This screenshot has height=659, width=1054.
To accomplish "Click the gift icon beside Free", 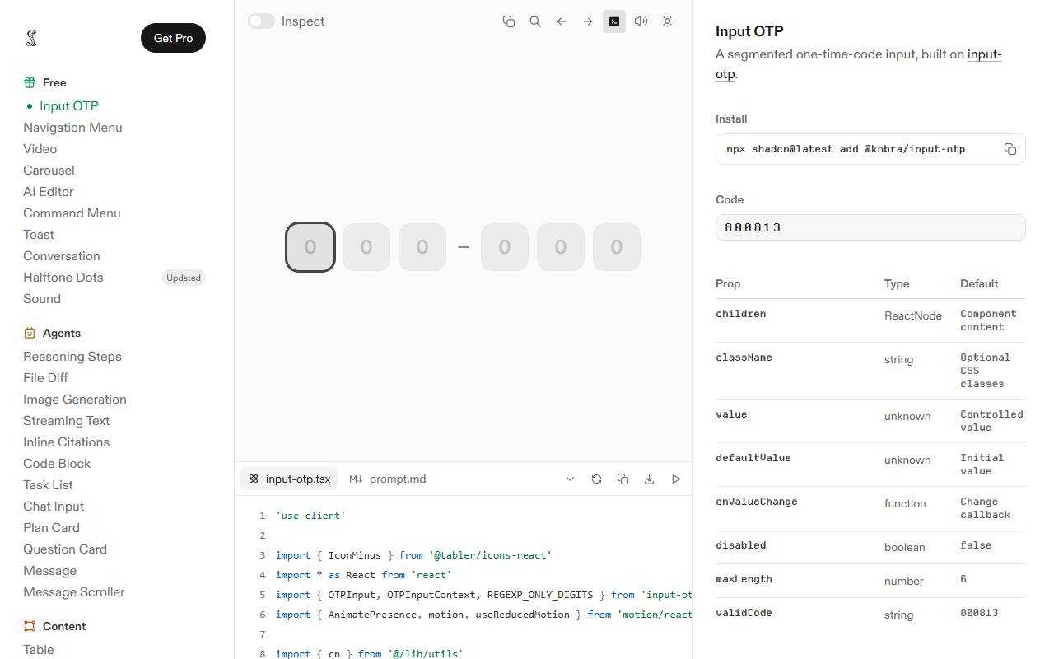I will (x=30, y=82).
